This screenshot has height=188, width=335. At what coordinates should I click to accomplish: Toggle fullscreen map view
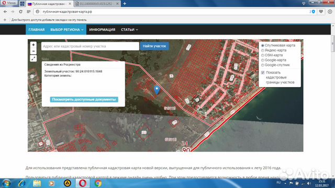click(x=33, y=58)
